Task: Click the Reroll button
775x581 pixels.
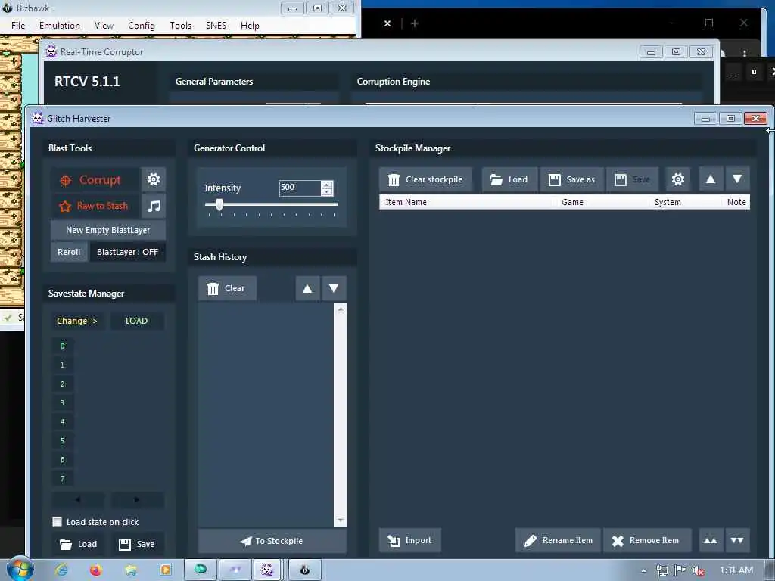Action: click(69, 252)
